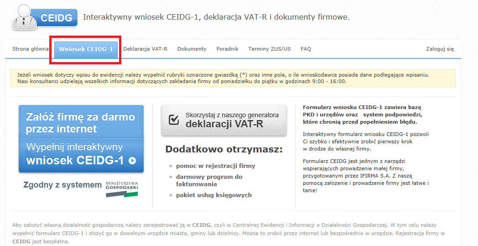Click paragraph mentioning IFIRMA S.A.
Image resolution: width=478 pixels, height=246 pixels.
366,176
